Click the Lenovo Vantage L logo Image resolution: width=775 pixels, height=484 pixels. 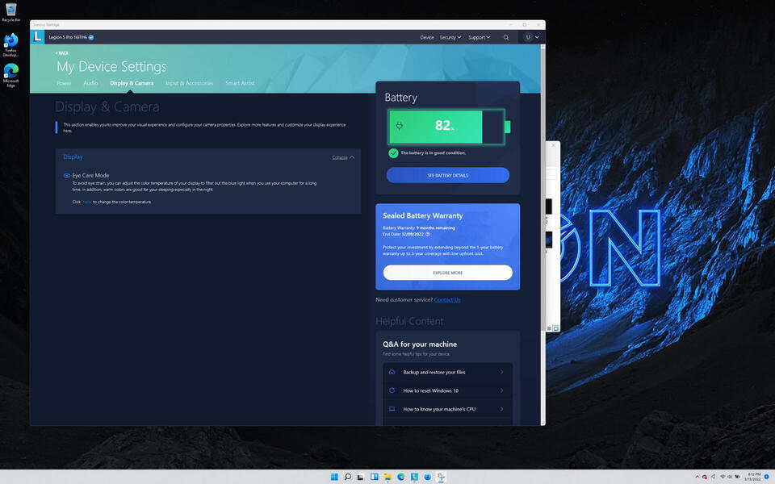pyautogui.click(x=37, y=37)
